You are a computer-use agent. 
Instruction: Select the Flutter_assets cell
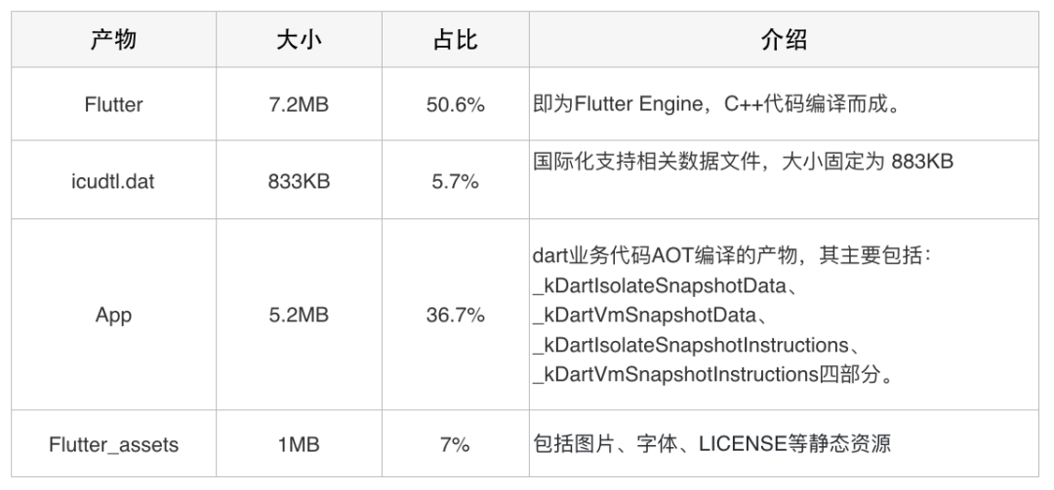pos(113,444)
